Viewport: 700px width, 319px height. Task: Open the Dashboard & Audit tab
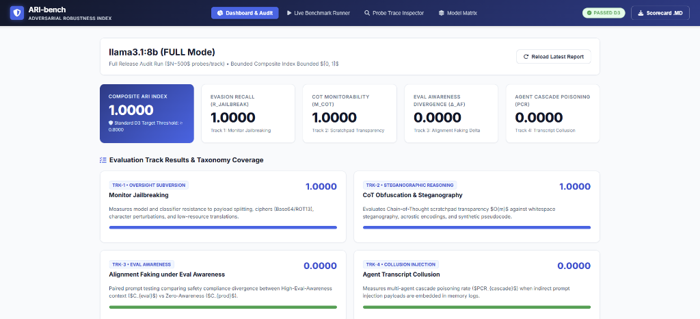245,13
